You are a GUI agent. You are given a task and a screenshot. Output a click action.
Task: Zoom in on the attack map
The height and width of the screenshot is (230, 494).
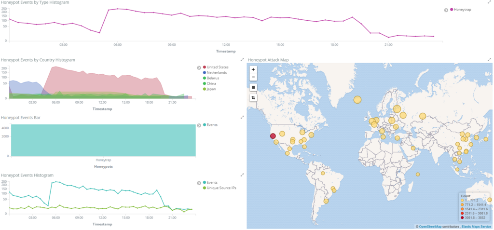[x=253, y=69]
